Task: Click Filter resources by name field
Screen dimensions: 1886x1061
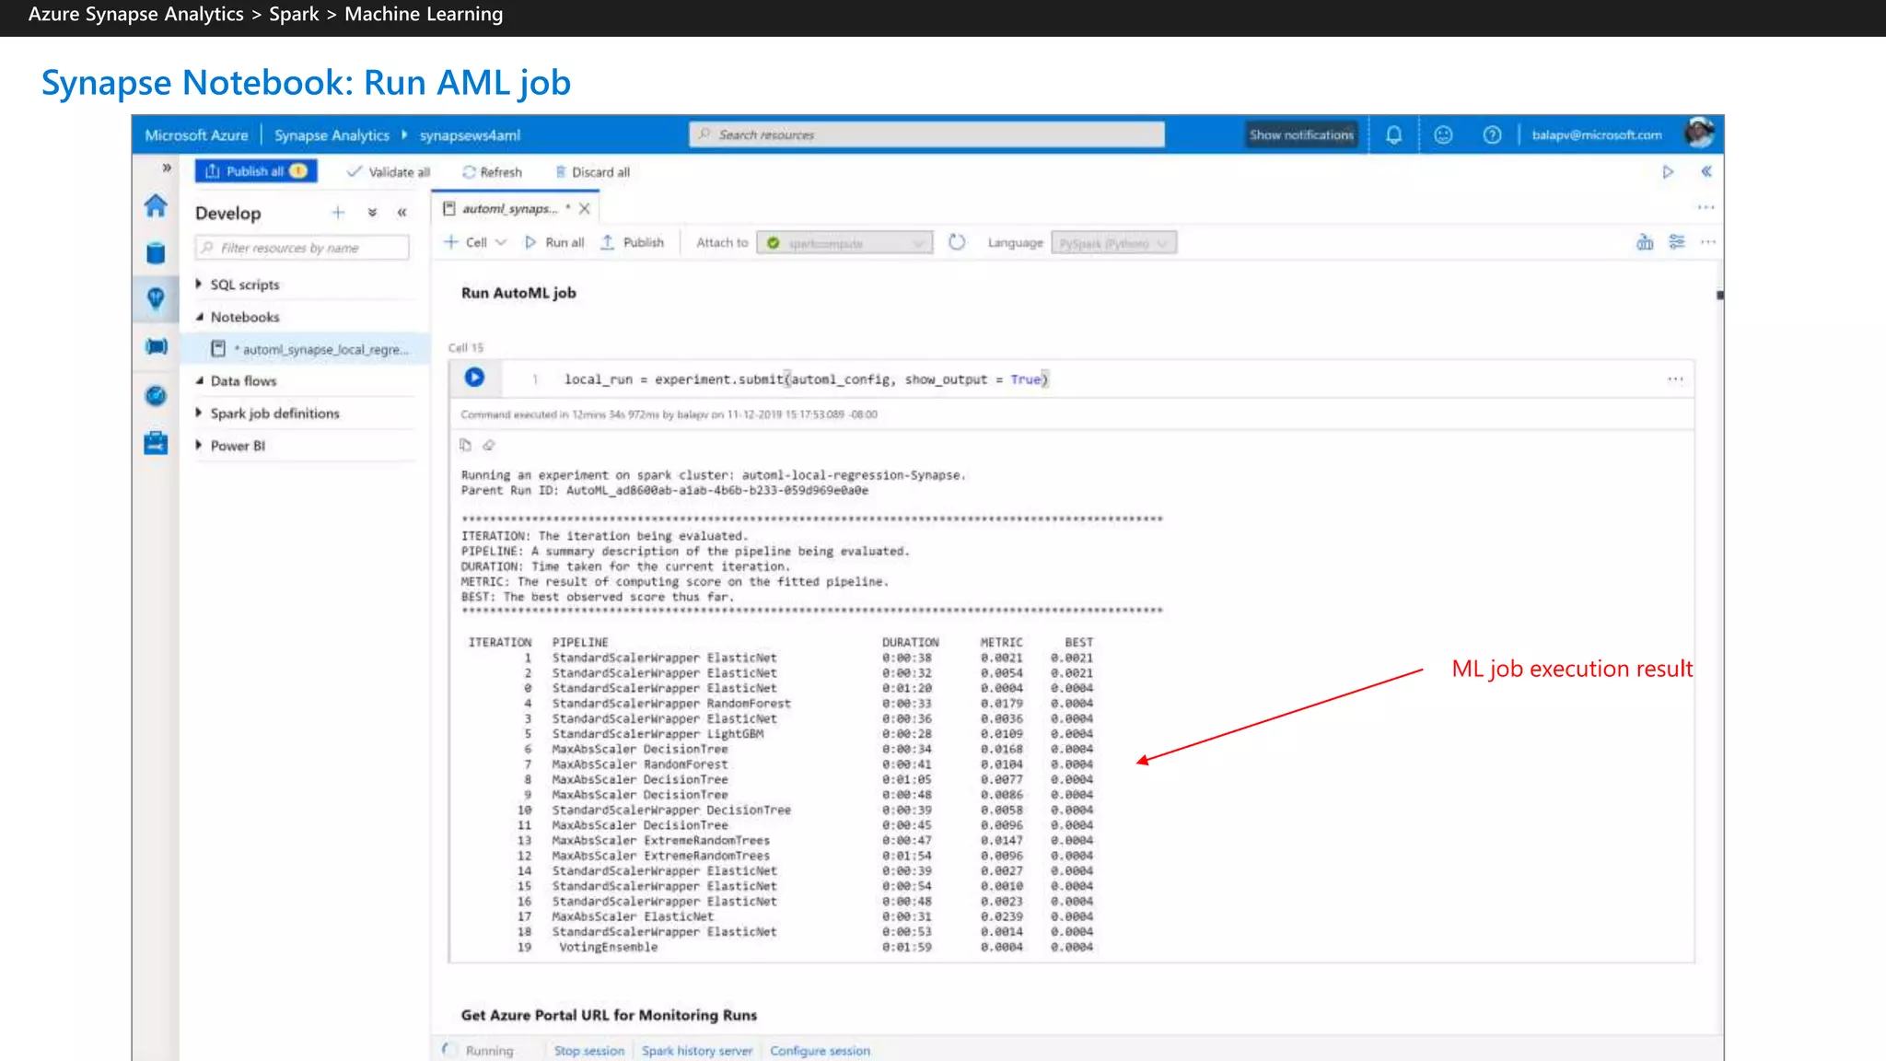Action: (302, 248)
